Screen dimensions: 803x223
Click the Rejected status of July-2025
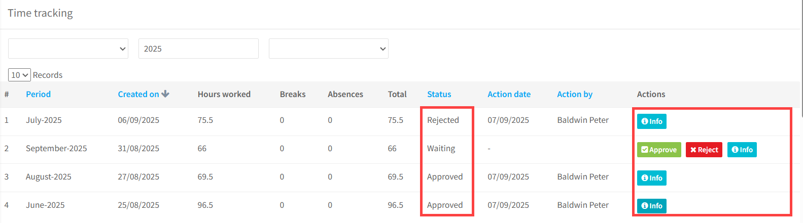pos(443,120)
